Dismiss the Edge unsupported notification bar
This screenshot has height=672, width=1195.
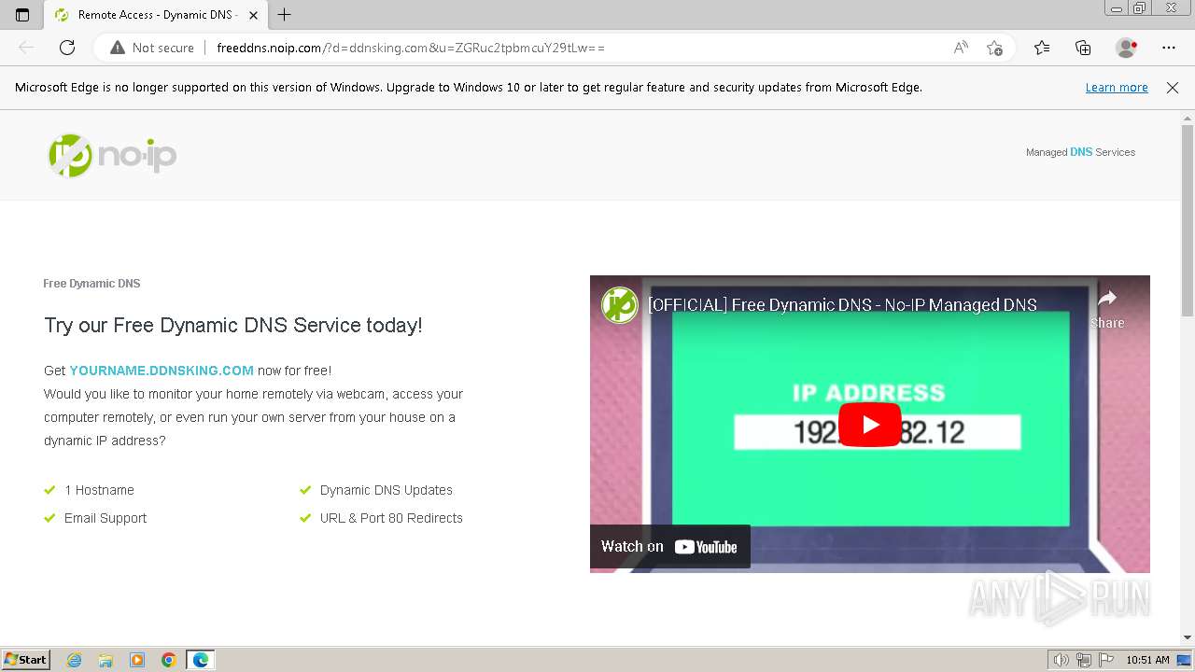[x=1173, y=87]
